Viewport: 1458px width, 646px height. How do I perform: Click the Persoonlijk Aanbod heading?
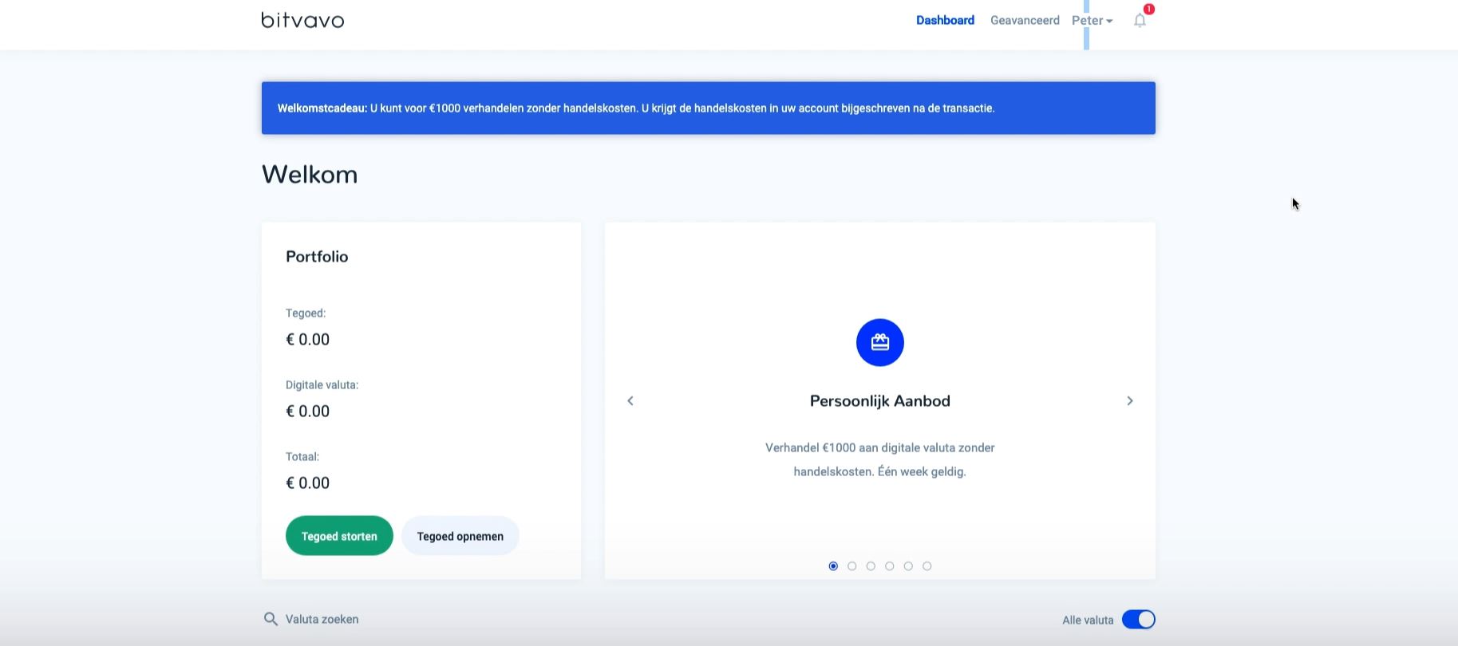tap(879, 401)
